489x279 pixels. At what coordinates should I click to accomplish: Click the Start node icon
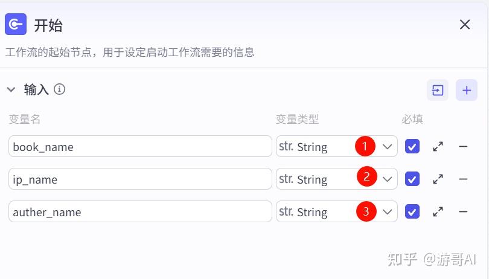pos(16,25)
